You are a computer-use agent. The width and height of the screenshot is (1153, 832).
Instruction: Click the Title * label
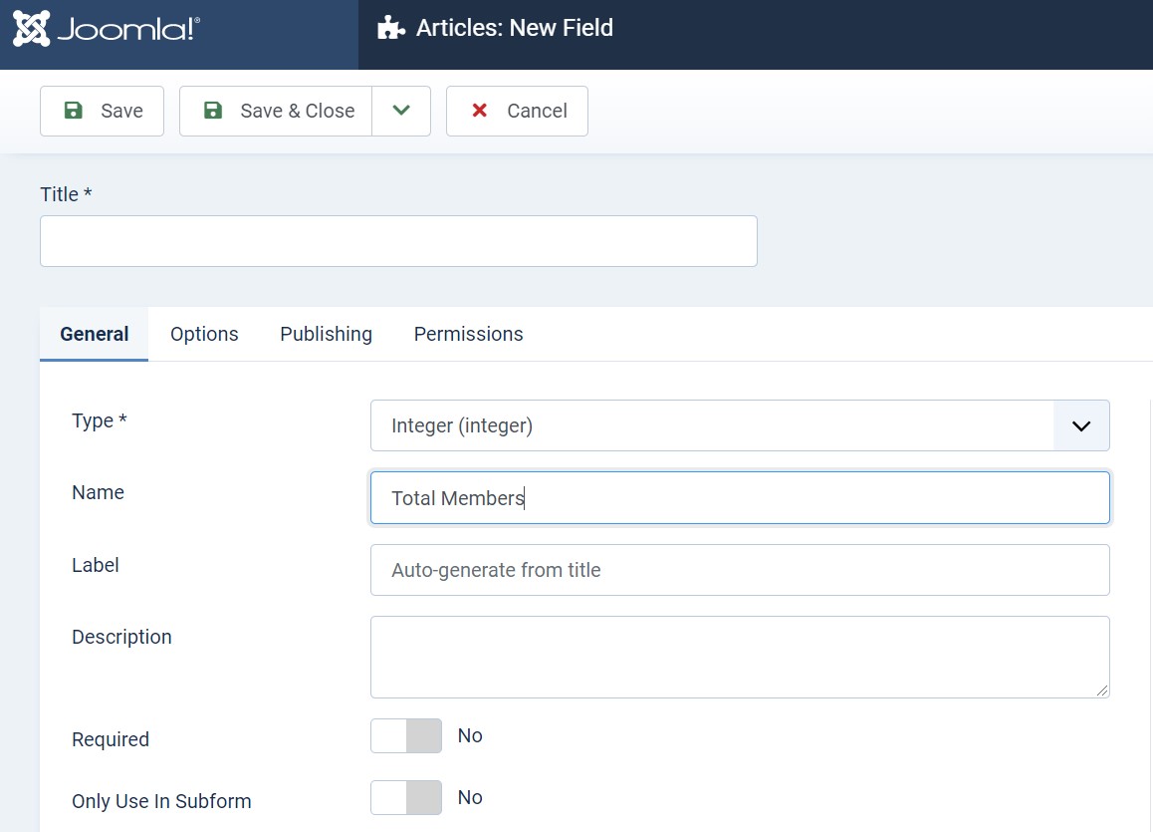[x=66, y=194]
